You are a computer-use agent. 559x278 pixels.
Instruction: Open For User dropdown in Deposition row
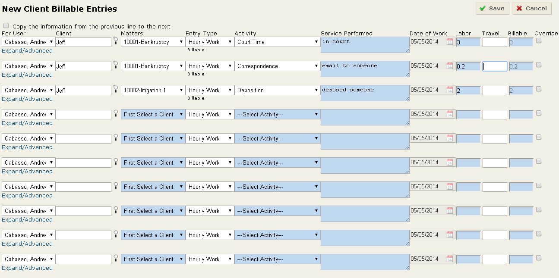tap(28, 90)
